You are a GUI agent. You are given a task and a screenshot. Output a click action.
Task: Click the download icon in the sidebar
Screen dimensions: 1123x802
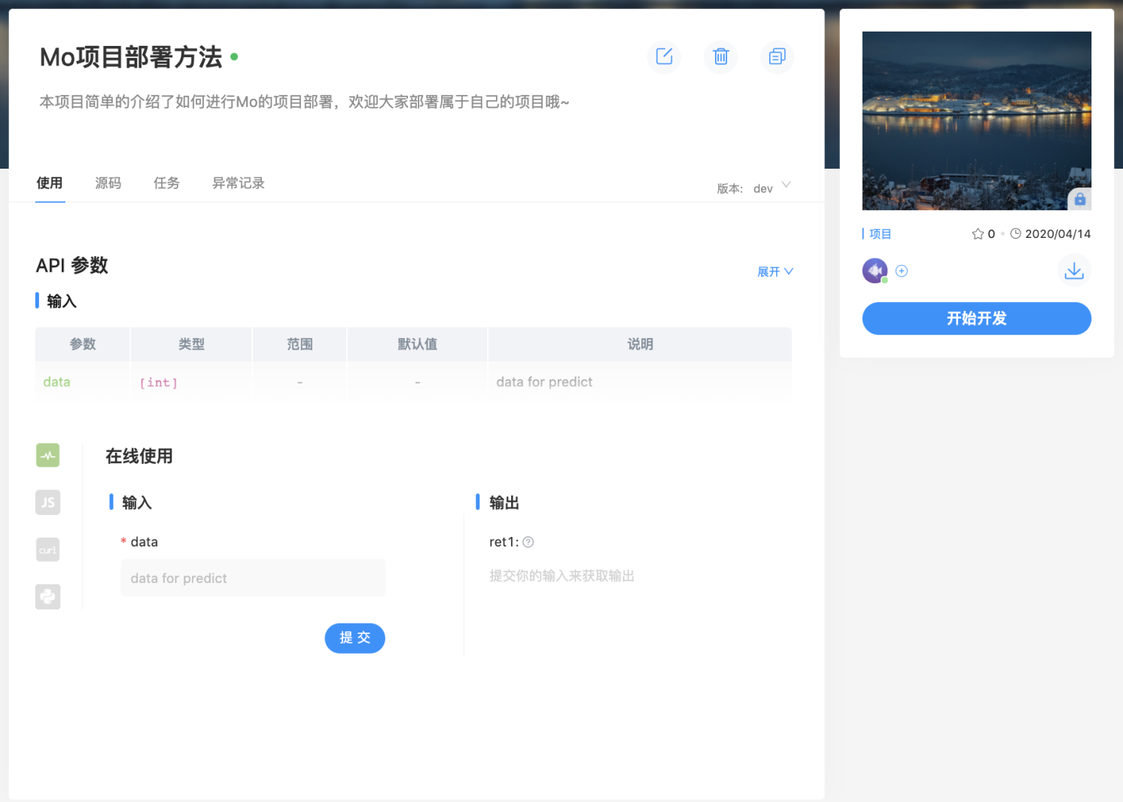1073,271
